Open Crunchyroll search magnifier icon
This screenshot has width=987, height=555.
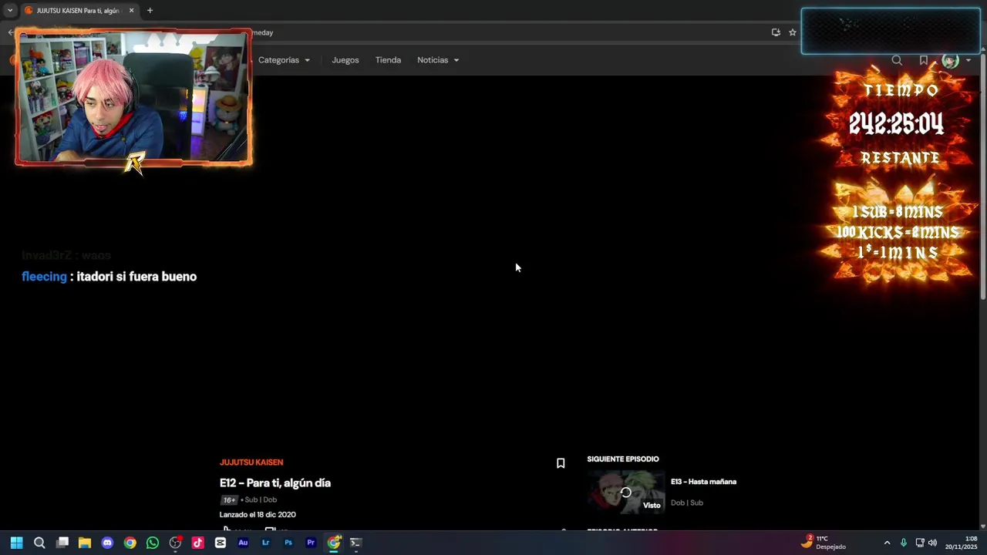point(897,60)
